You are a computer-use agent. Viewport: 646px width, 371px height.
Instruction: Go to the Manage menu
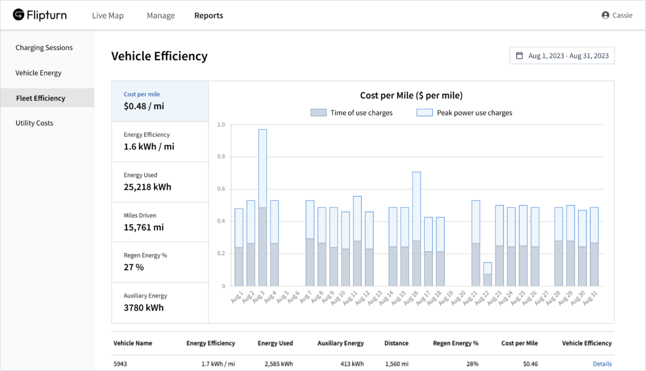click(x=161, y=16)
